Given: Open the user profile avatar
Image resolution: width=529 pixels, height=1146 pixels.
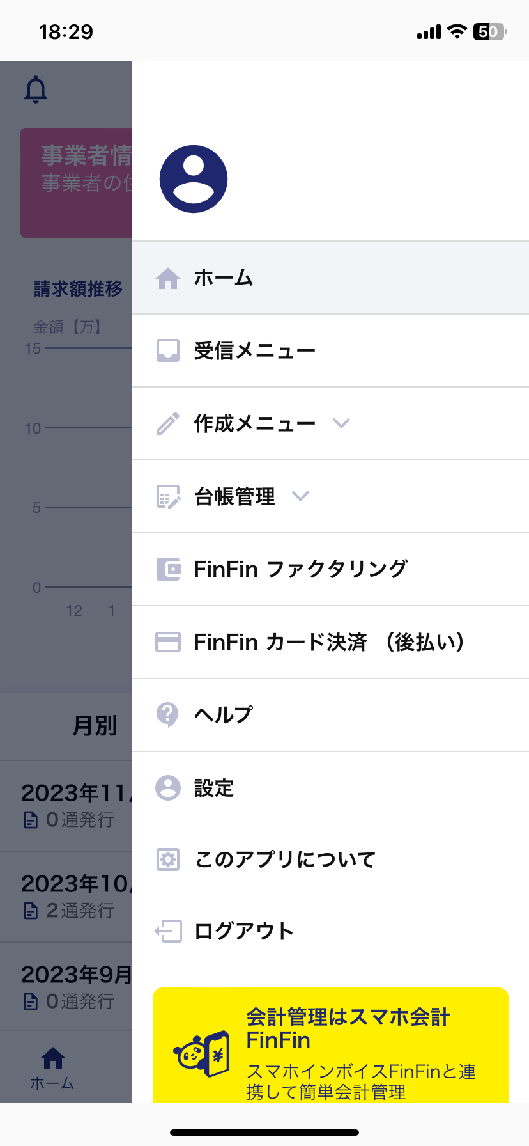Looking at the screenshot, I should pos(194,179).
